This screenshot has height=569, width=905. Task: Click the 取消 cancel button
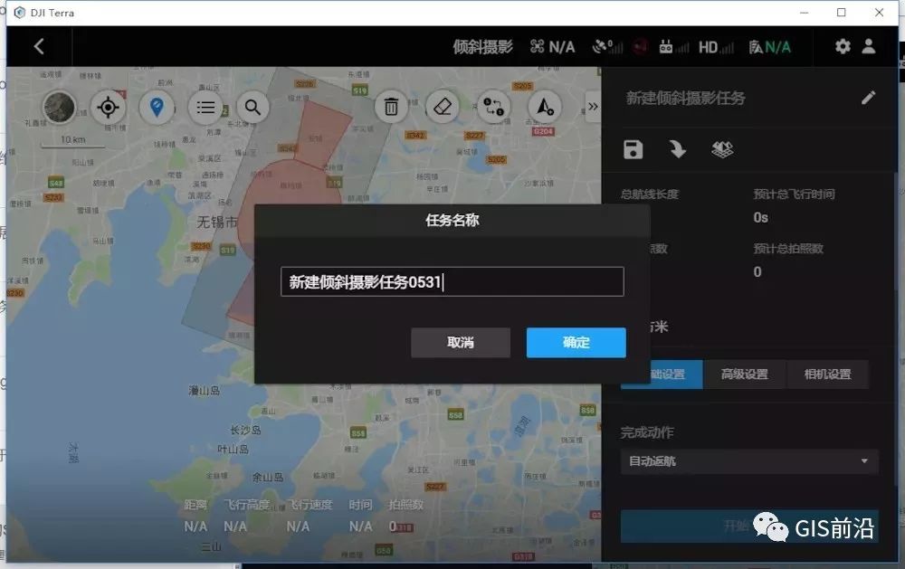pyautogui.click(x=461, y=343)
